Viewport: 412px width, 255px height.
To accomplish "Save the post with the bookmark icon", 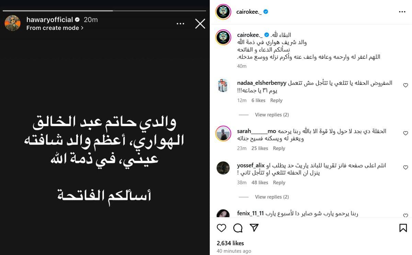I will (403, 228).
